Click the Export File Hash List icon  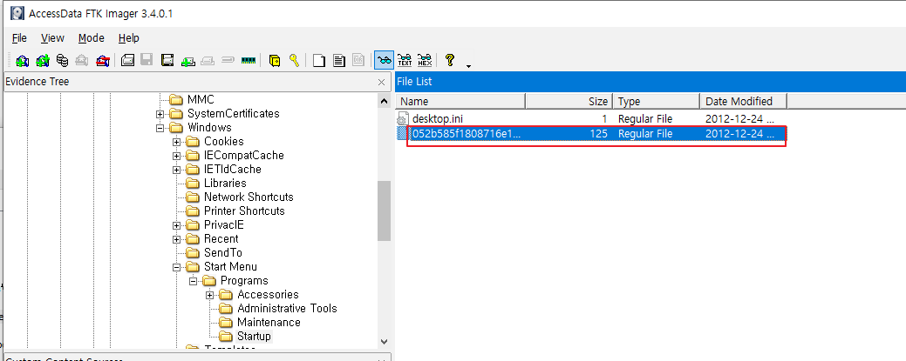coord(339,60)
